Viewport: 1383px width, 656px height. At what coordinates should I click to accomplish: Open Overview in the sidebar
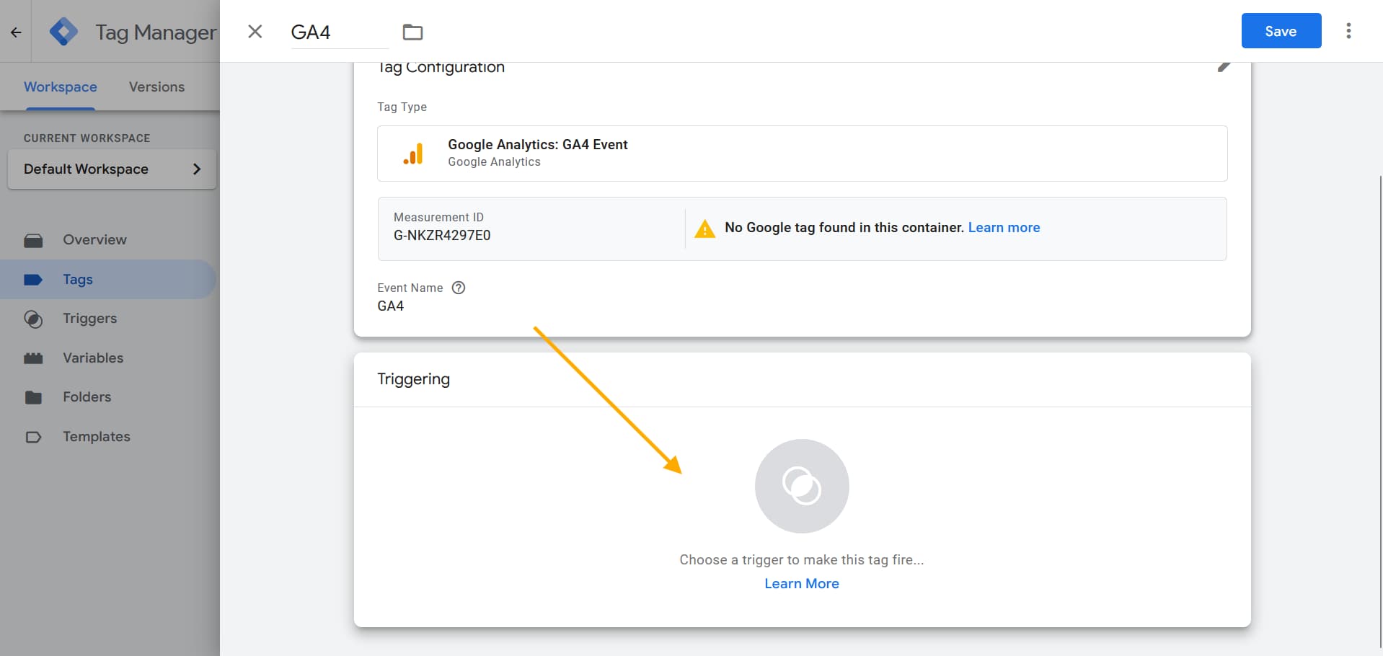(x=94, y=240)
